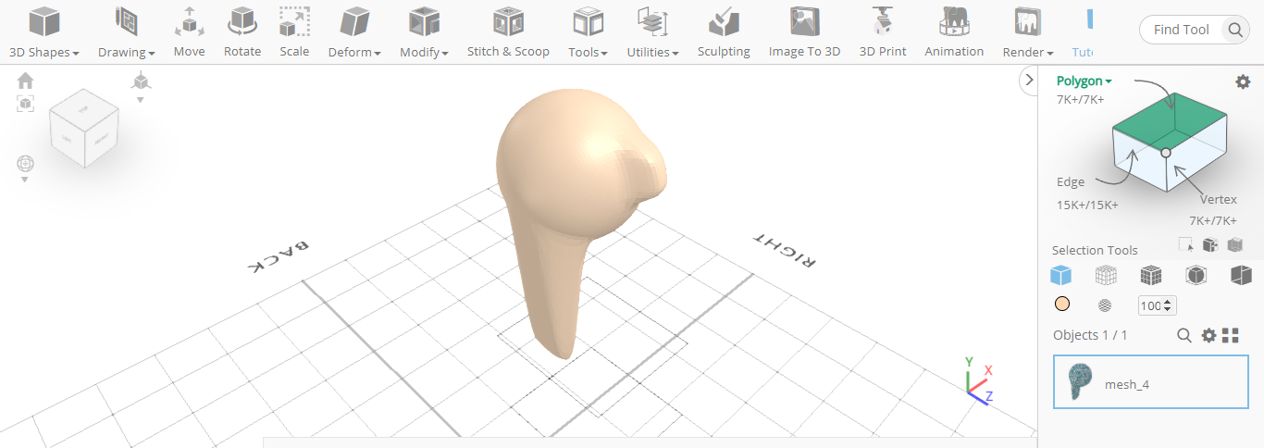Click the TOP face of view cube
Viewport: 1264px width, 448px height.
pos(83,110)
